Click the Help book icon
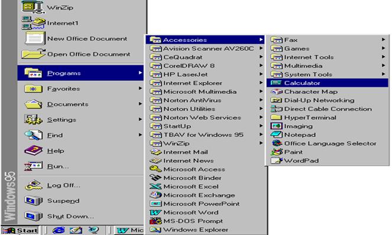 [x=34, y=151]
